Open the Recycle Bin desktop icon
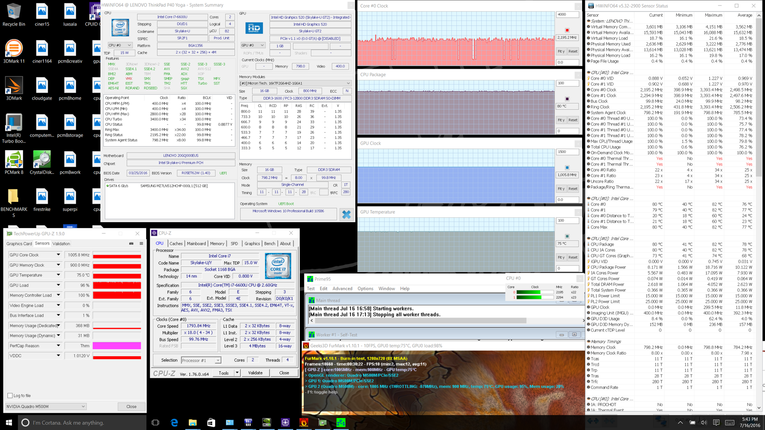765x430 pixels. click(x=14, y=15)
